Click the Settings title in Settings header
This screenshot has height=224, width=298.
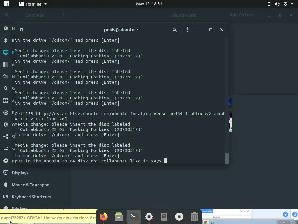pyautogui.click(x=35, y=15)
